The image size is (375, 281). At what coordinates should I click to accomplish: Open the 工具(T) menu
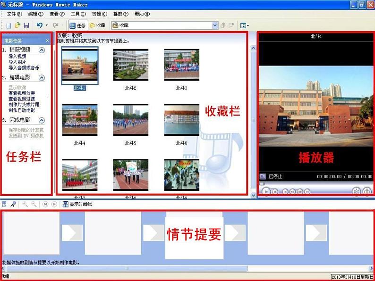point(78,14)
